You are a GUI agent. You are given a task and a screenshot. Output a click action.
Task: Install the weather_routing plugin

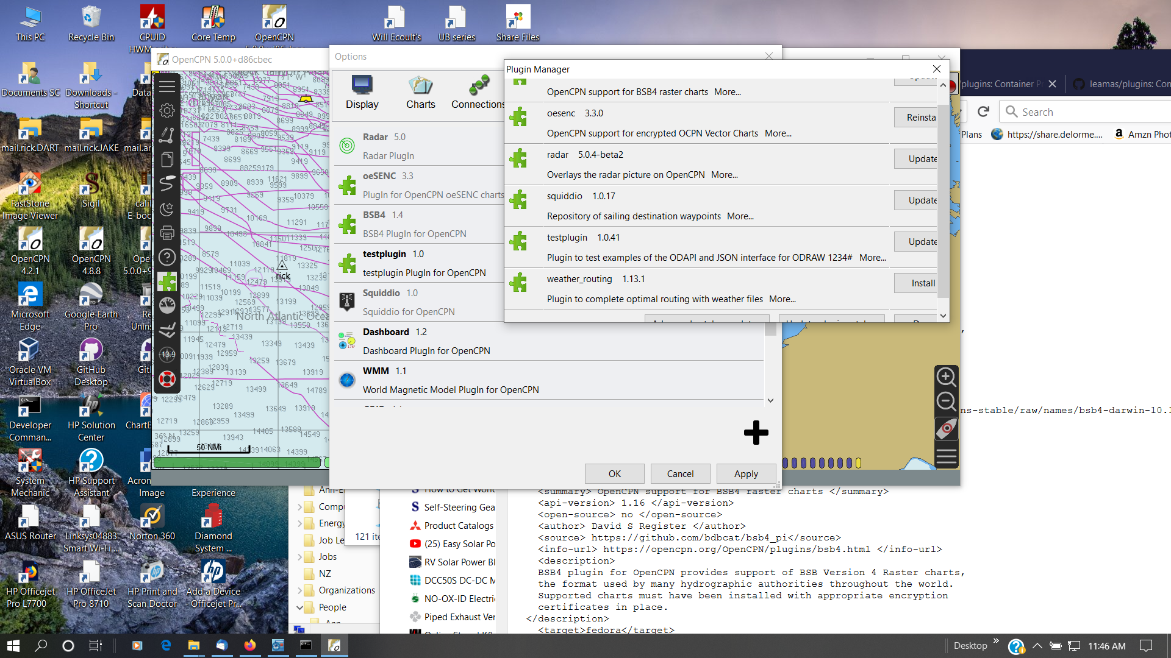coord(916,283)
